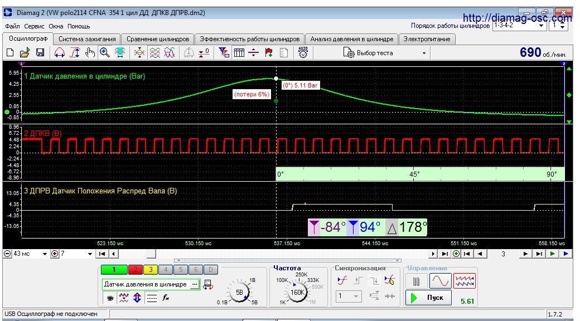Click the voltage range 5В knob
Screen dimensions: 580x321
(x=239, y=292)
